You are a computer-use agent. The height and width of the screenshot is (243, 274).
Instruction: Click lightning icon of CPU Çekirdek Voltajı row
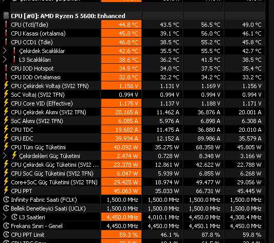[x=6, y=85]
